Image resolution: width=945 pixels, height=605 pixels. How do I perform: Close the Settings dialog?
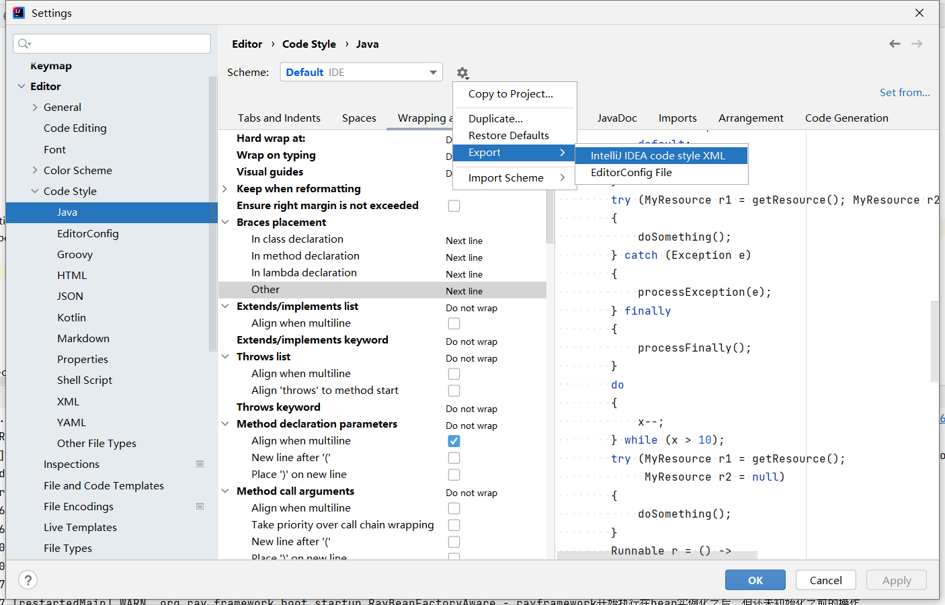tap(919, 13)
